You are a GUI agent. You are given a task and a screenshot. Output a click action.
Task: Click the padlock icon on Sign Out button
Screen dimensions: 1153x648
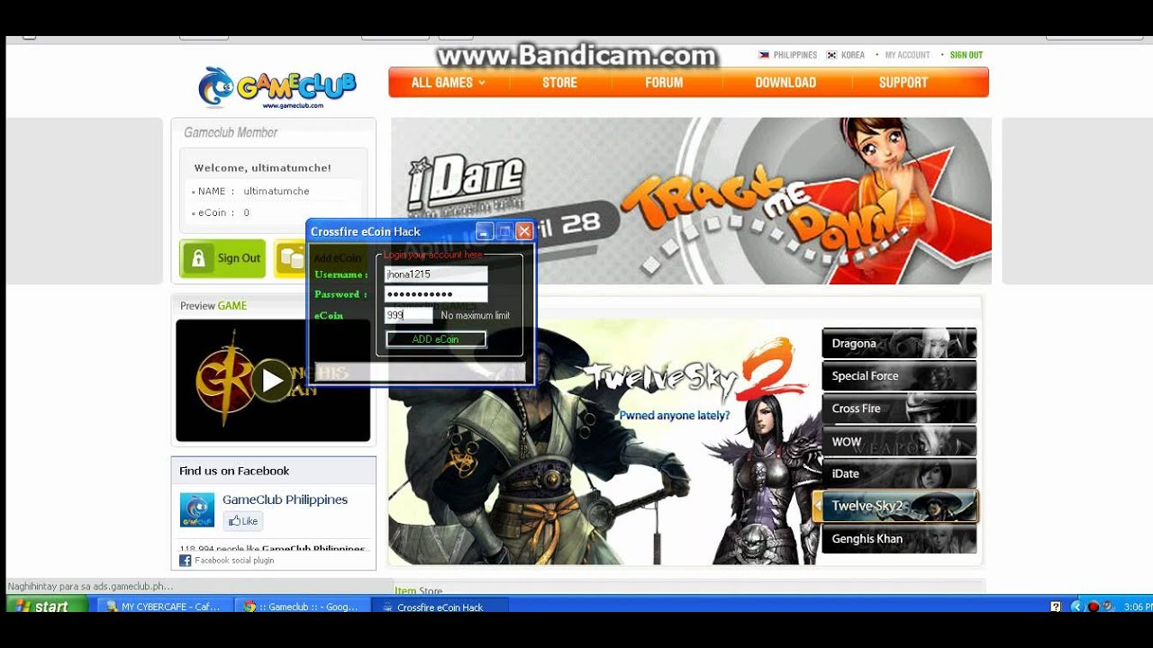(199, 258)
